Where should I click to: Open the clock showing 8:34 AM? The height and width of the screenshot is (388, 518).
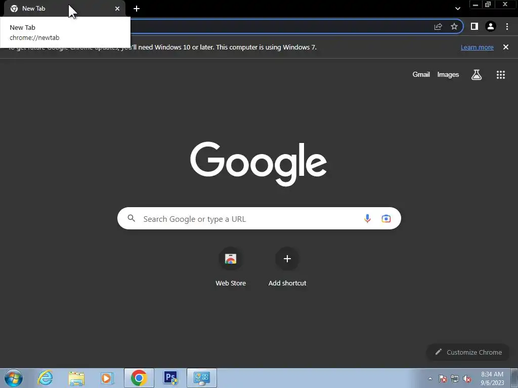[492, 378]
